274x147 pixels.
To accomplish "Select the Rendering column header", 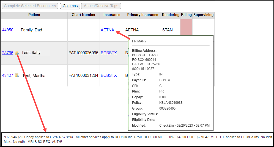I will pos(171,15).
